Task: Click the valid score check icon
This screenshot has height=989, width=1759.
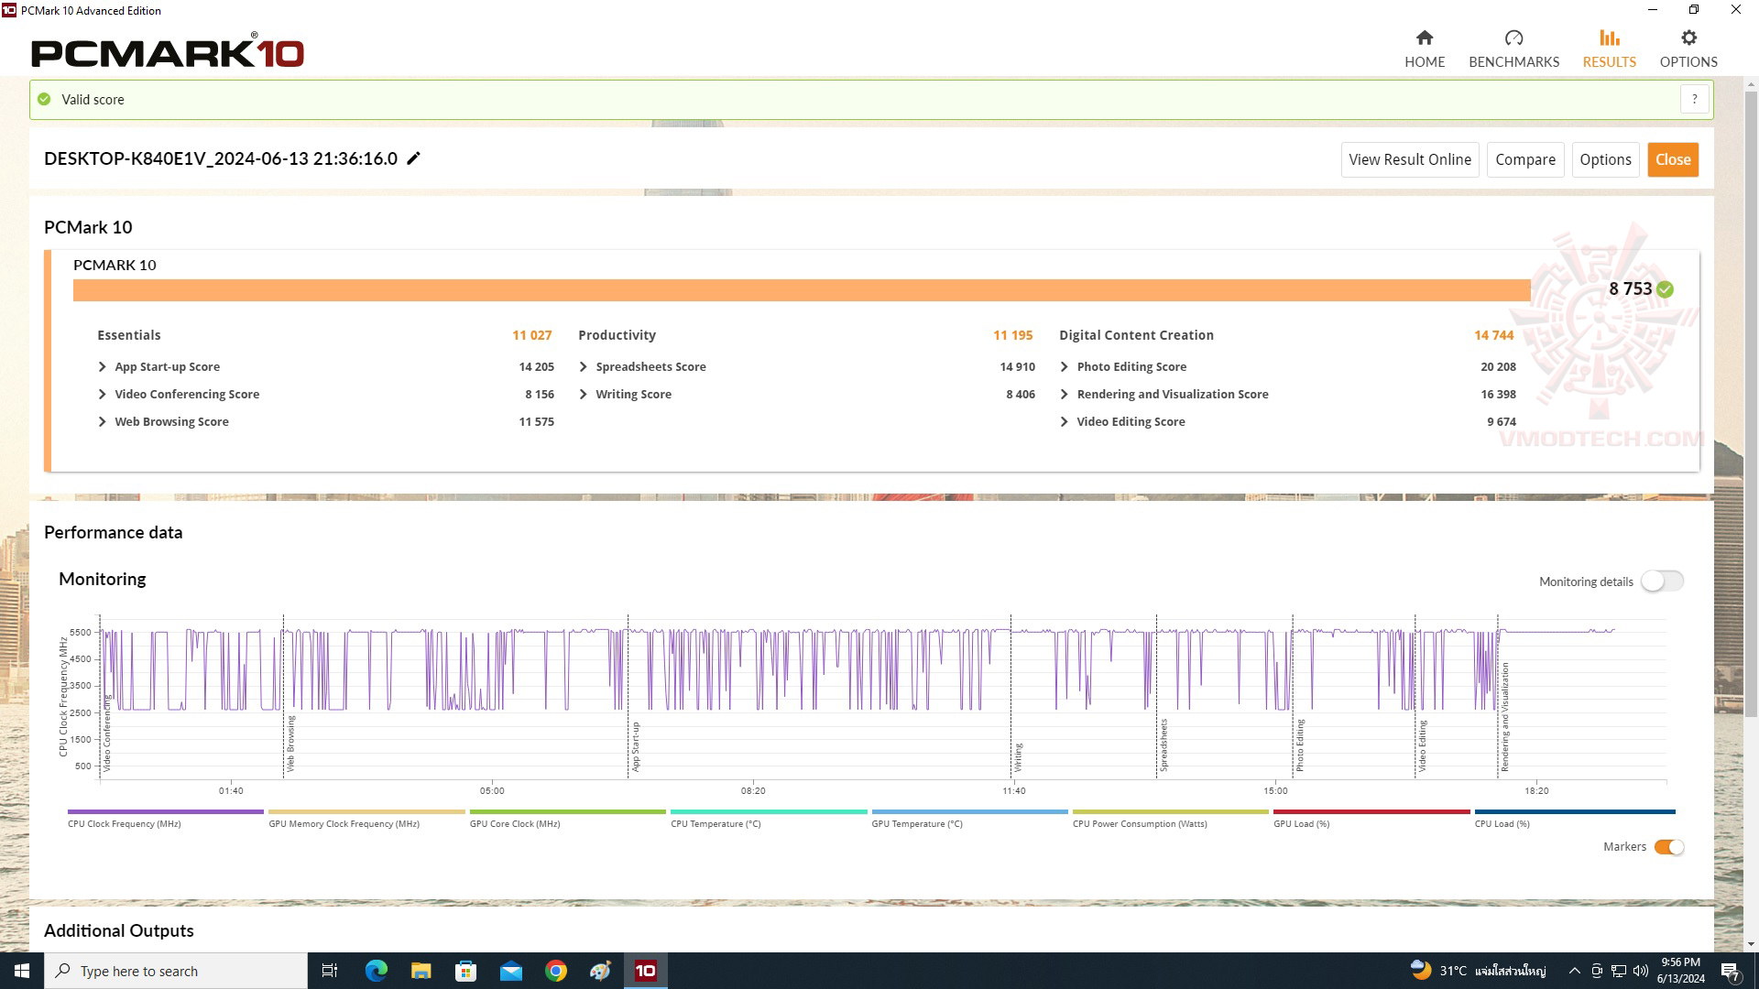Action: pos(45,99)
